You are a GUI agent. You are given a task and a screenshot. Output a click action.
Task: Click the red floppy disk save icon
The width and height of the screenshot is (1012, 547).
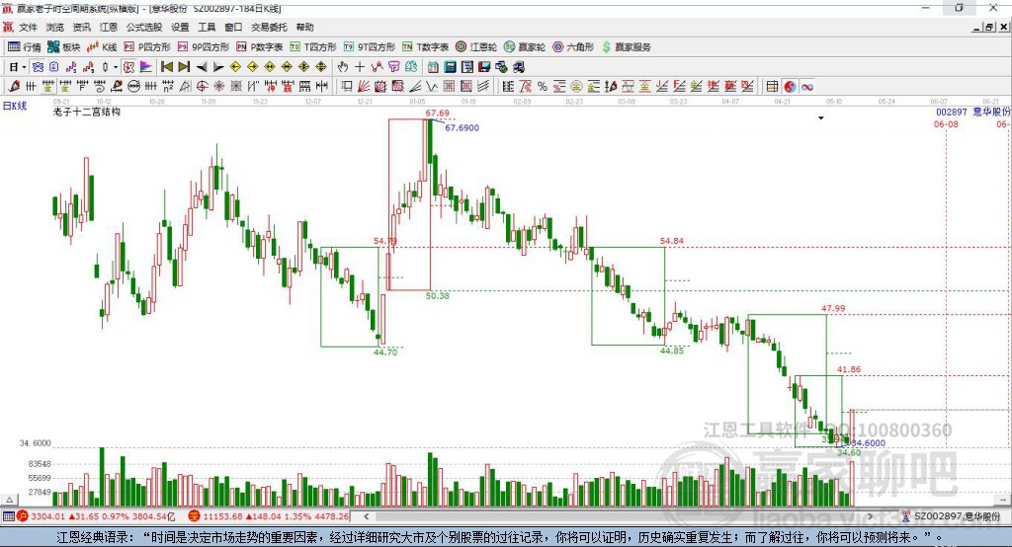[484, 67]
